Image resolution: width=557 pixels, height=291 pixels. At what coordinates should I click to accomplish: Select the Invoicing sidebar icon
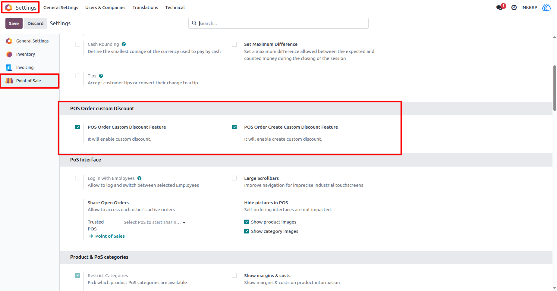pos(9,67)
